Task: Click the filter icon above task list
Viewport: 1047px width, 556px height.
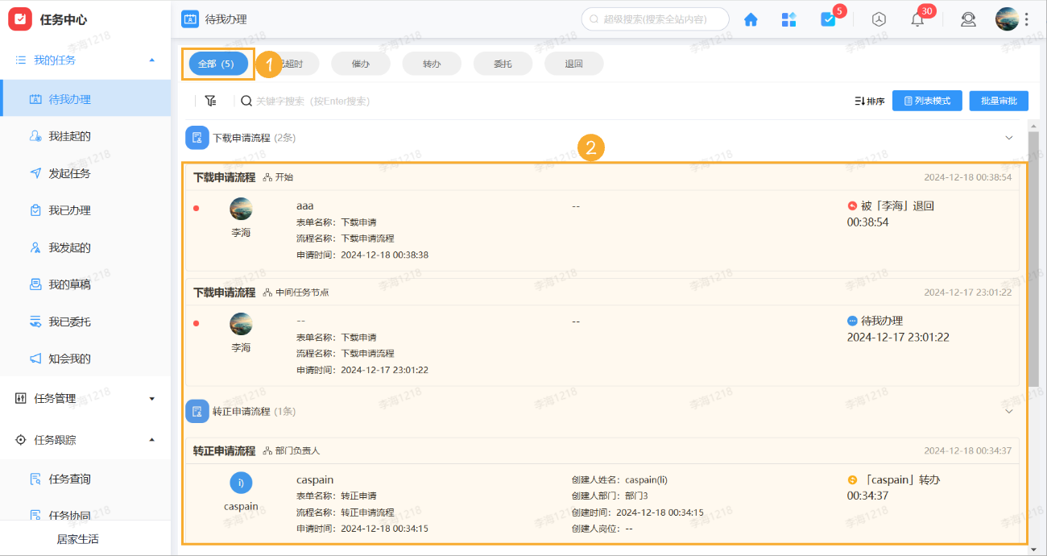Action: pos(211,100)
